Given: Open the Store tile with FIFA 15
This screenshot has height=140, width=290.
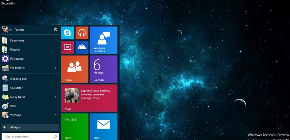Looking at the screenshot, I should click(x=74, y=127).
